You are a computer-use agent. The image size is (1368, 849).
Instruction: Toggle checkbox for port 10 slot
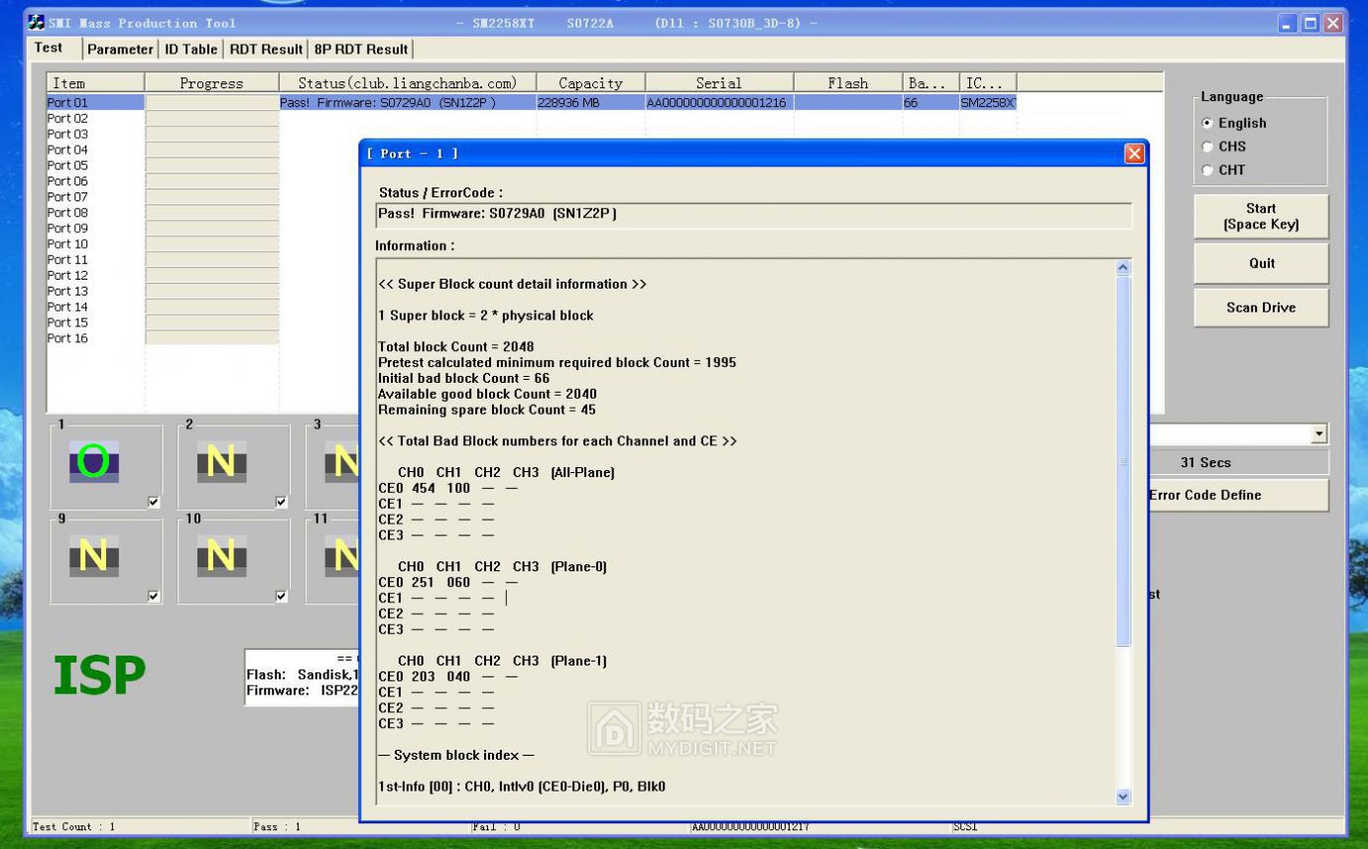pos(281,596)
